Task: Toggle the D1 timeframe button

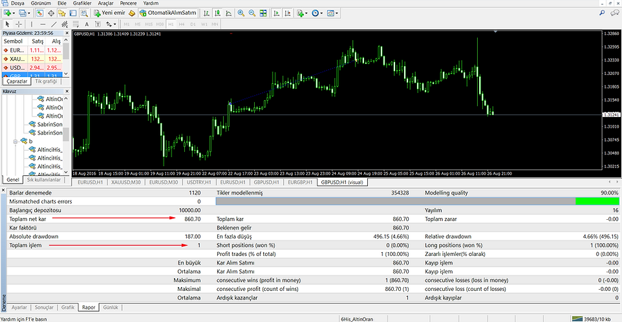Action: pyautogui.click(x=193, y=24)
